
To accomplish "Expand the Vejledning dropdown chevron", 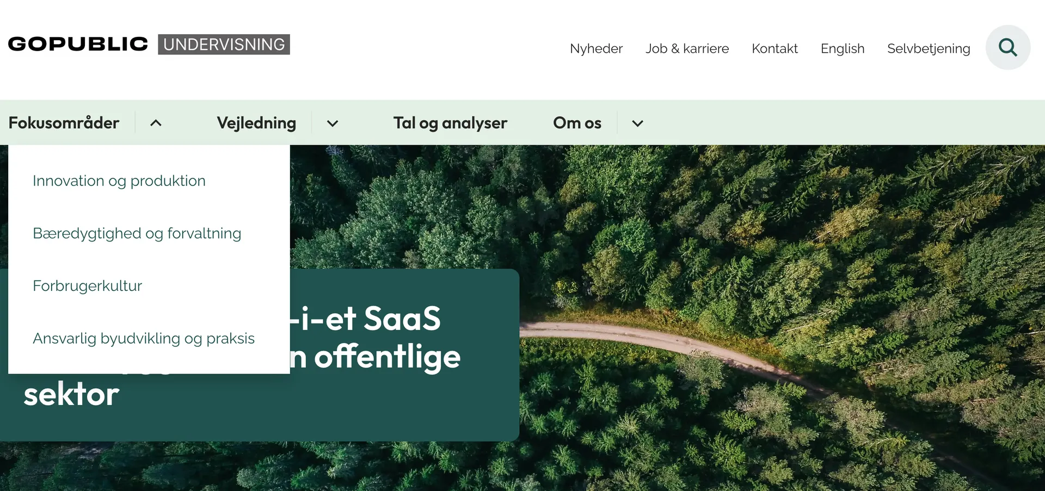I will coord(333,123).
